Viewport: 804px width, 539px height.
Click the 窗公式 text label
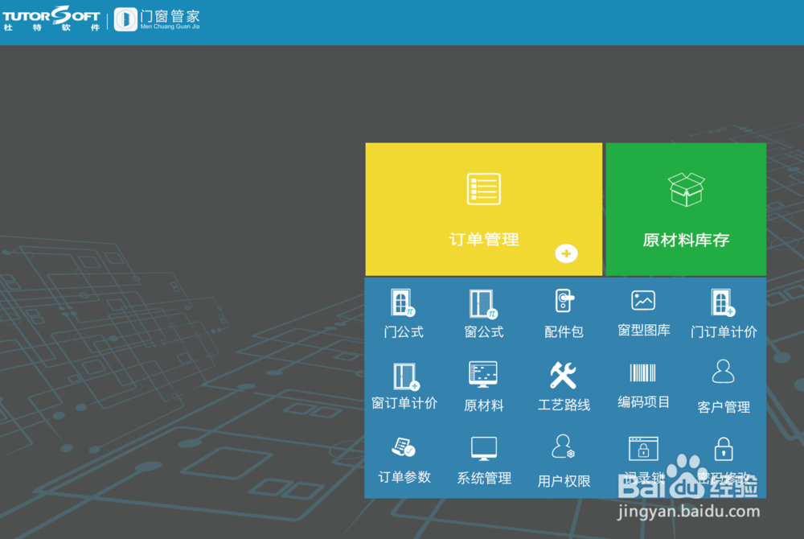(x=483, y=332)
